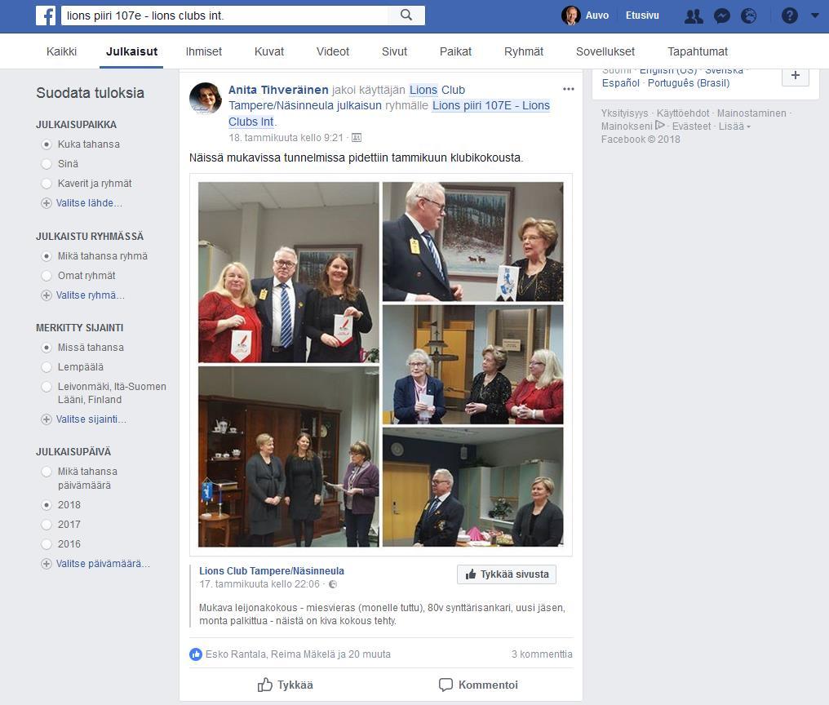829x705 pixels.
Task: Click the search magnifier button
Action: (406, 16)
